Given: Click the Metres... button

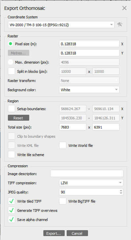Looking at the screenshot, I should coord(18,53).
